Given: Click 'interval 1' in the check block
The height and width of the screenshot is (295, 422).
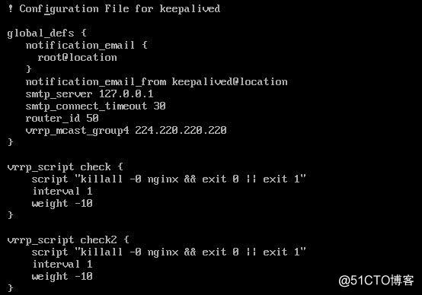Looking at the screenshot, I should coord(62,192).
